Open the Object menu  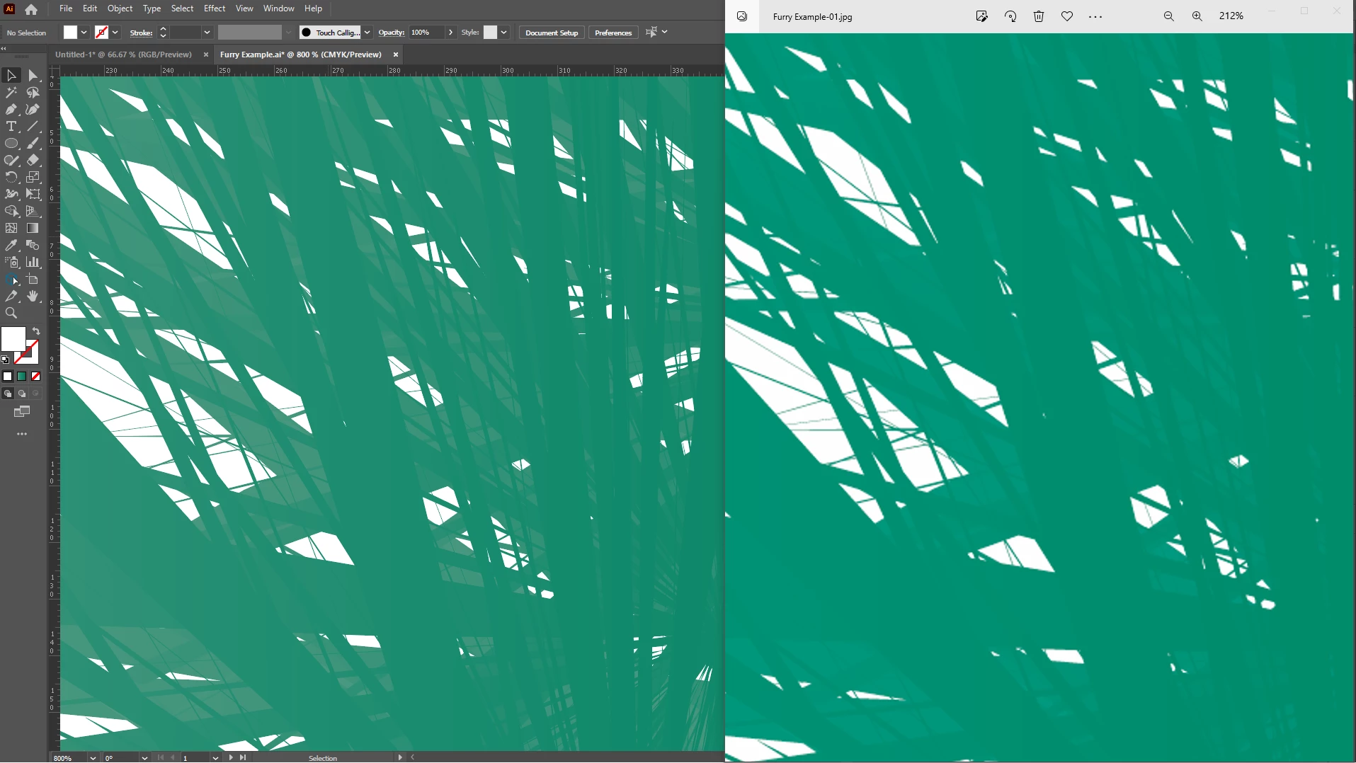coord(120,8)
